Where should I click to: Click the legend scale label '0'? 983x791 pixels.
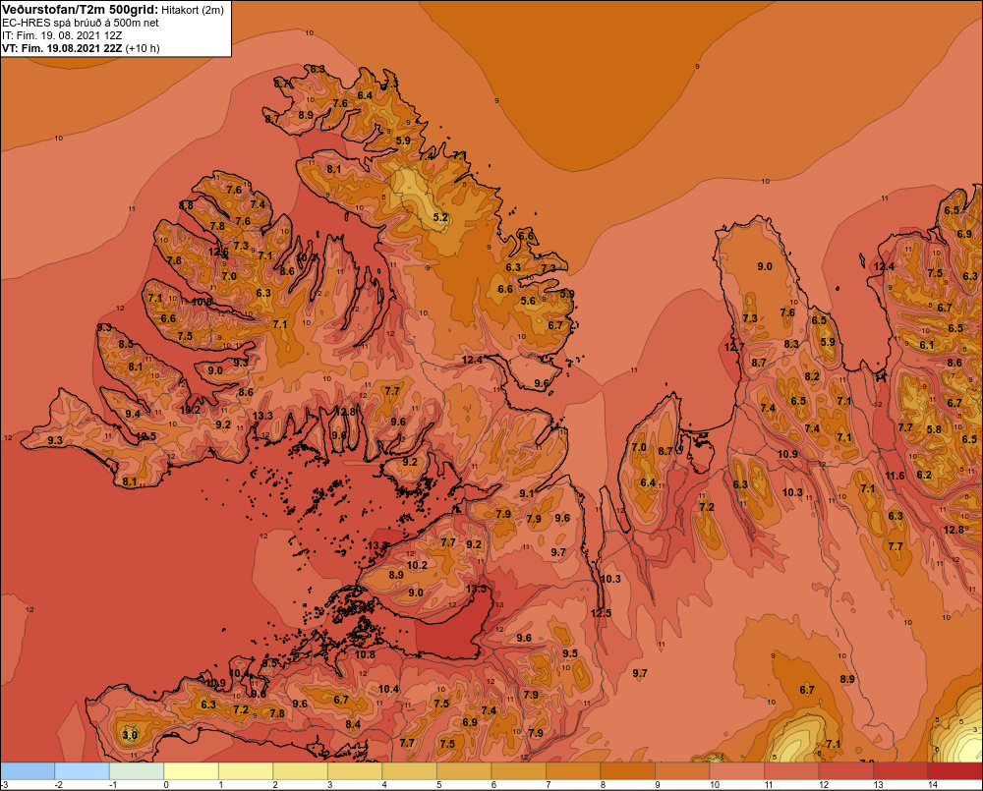click(x=166, y=785)
